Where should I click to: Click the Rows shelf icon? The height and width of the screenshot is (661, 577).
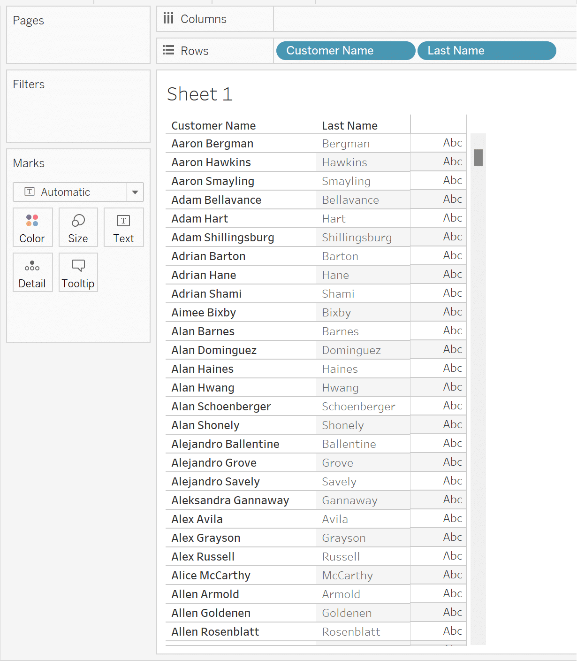pos(168,50)
